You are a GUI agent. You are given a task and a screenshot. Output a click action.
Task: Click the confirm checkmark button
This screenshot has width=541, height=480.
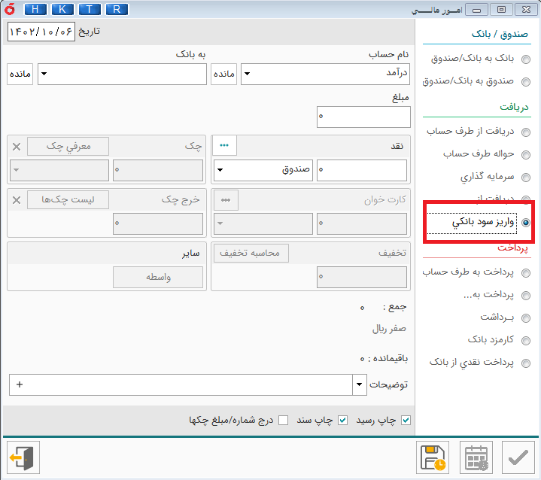click(x=518, y=457)
